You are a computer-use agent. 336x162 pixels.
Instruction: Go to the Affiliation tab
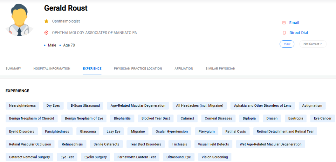tap(184, 69)
